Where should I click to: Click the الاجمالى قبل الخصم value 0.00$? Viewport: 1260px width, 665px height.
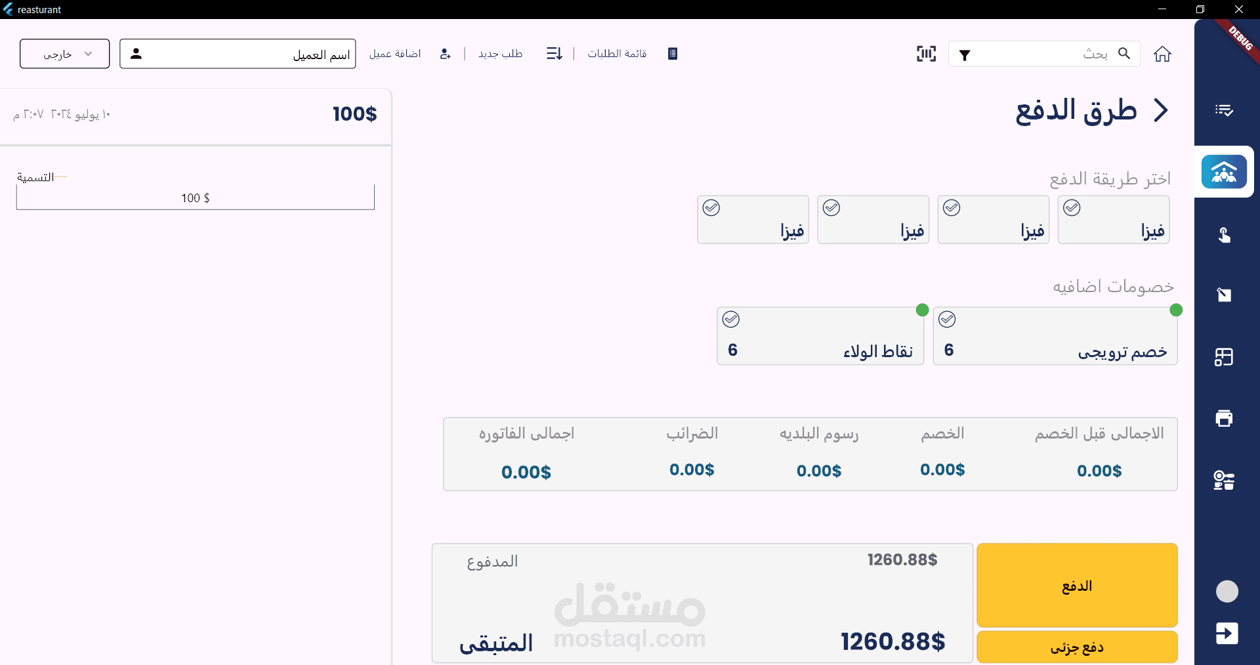coord(1099,471)
